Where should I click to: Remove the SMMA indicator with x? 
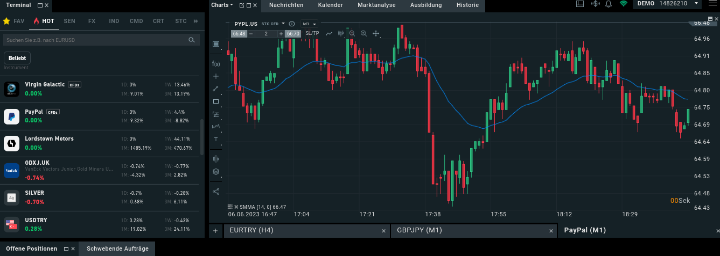[236, 207]
